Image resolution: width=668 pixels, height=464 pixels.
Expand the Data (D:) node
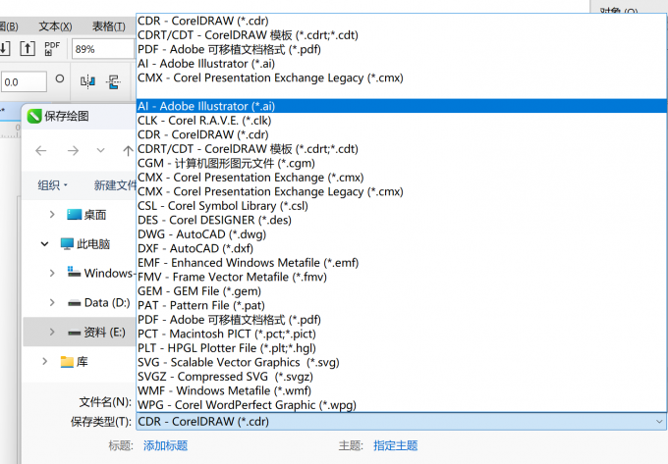[x=52, y=302]
